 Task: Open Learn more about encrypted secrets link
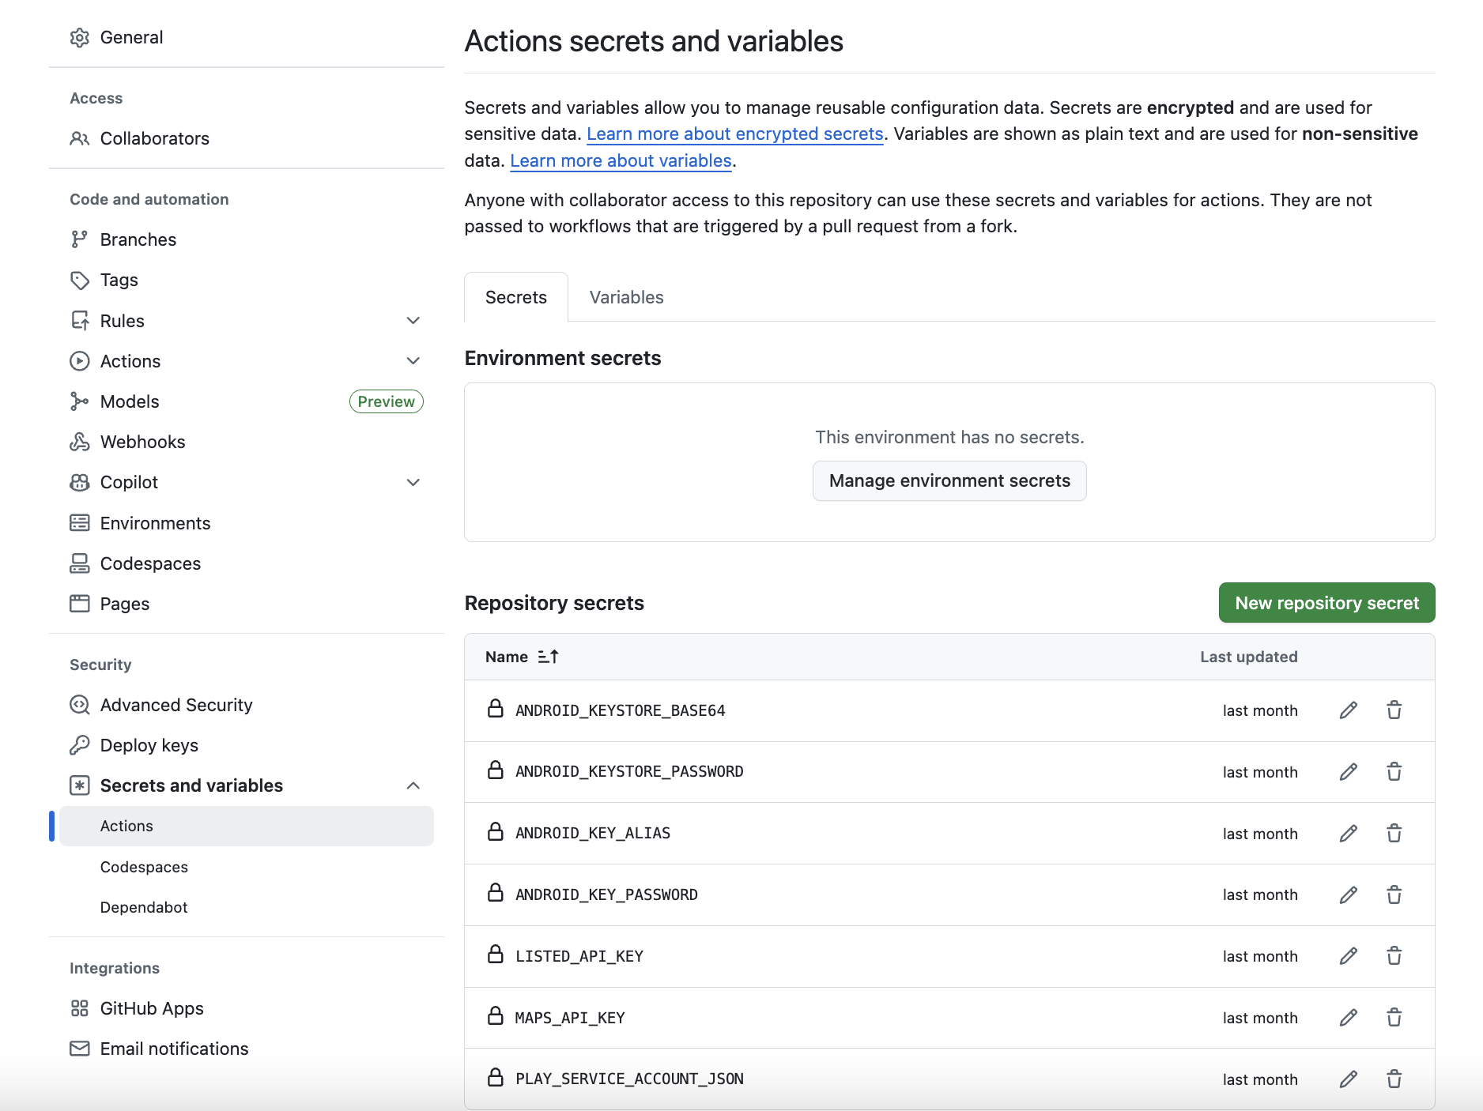pos(734,134)
